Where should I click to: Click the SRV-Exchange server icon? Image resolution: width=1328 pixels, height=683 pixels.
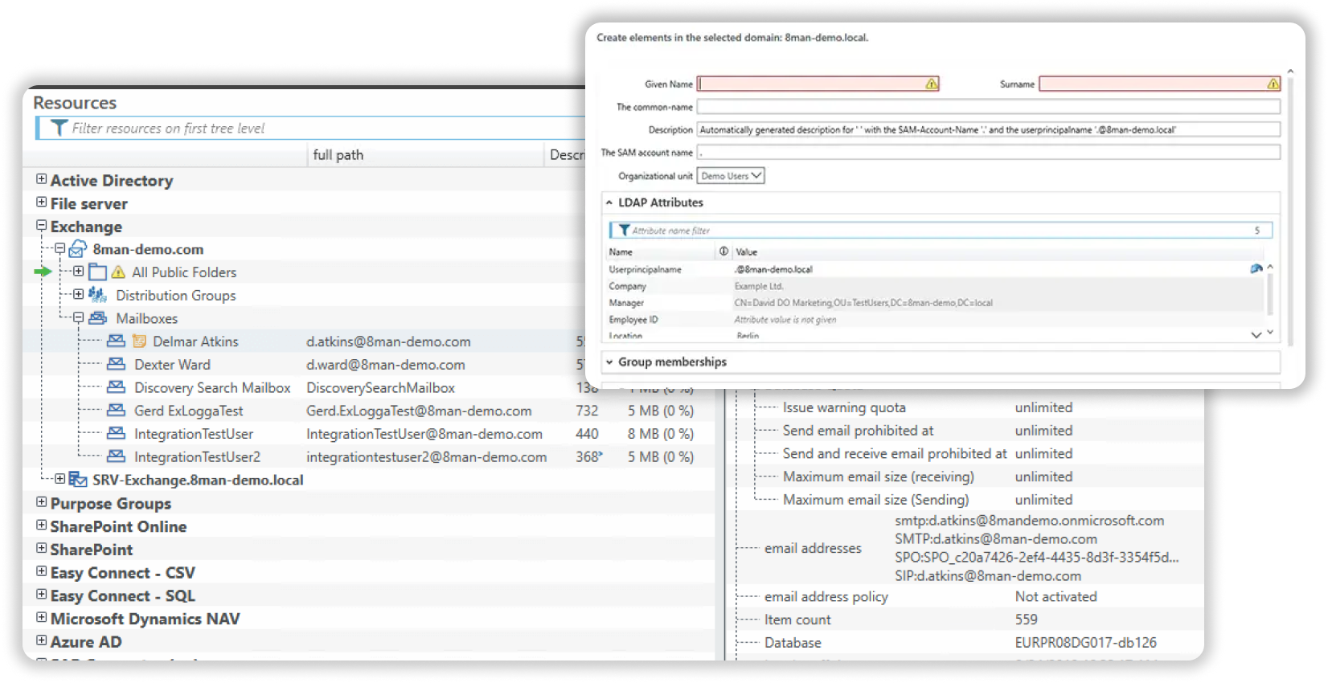click(78, 480)
